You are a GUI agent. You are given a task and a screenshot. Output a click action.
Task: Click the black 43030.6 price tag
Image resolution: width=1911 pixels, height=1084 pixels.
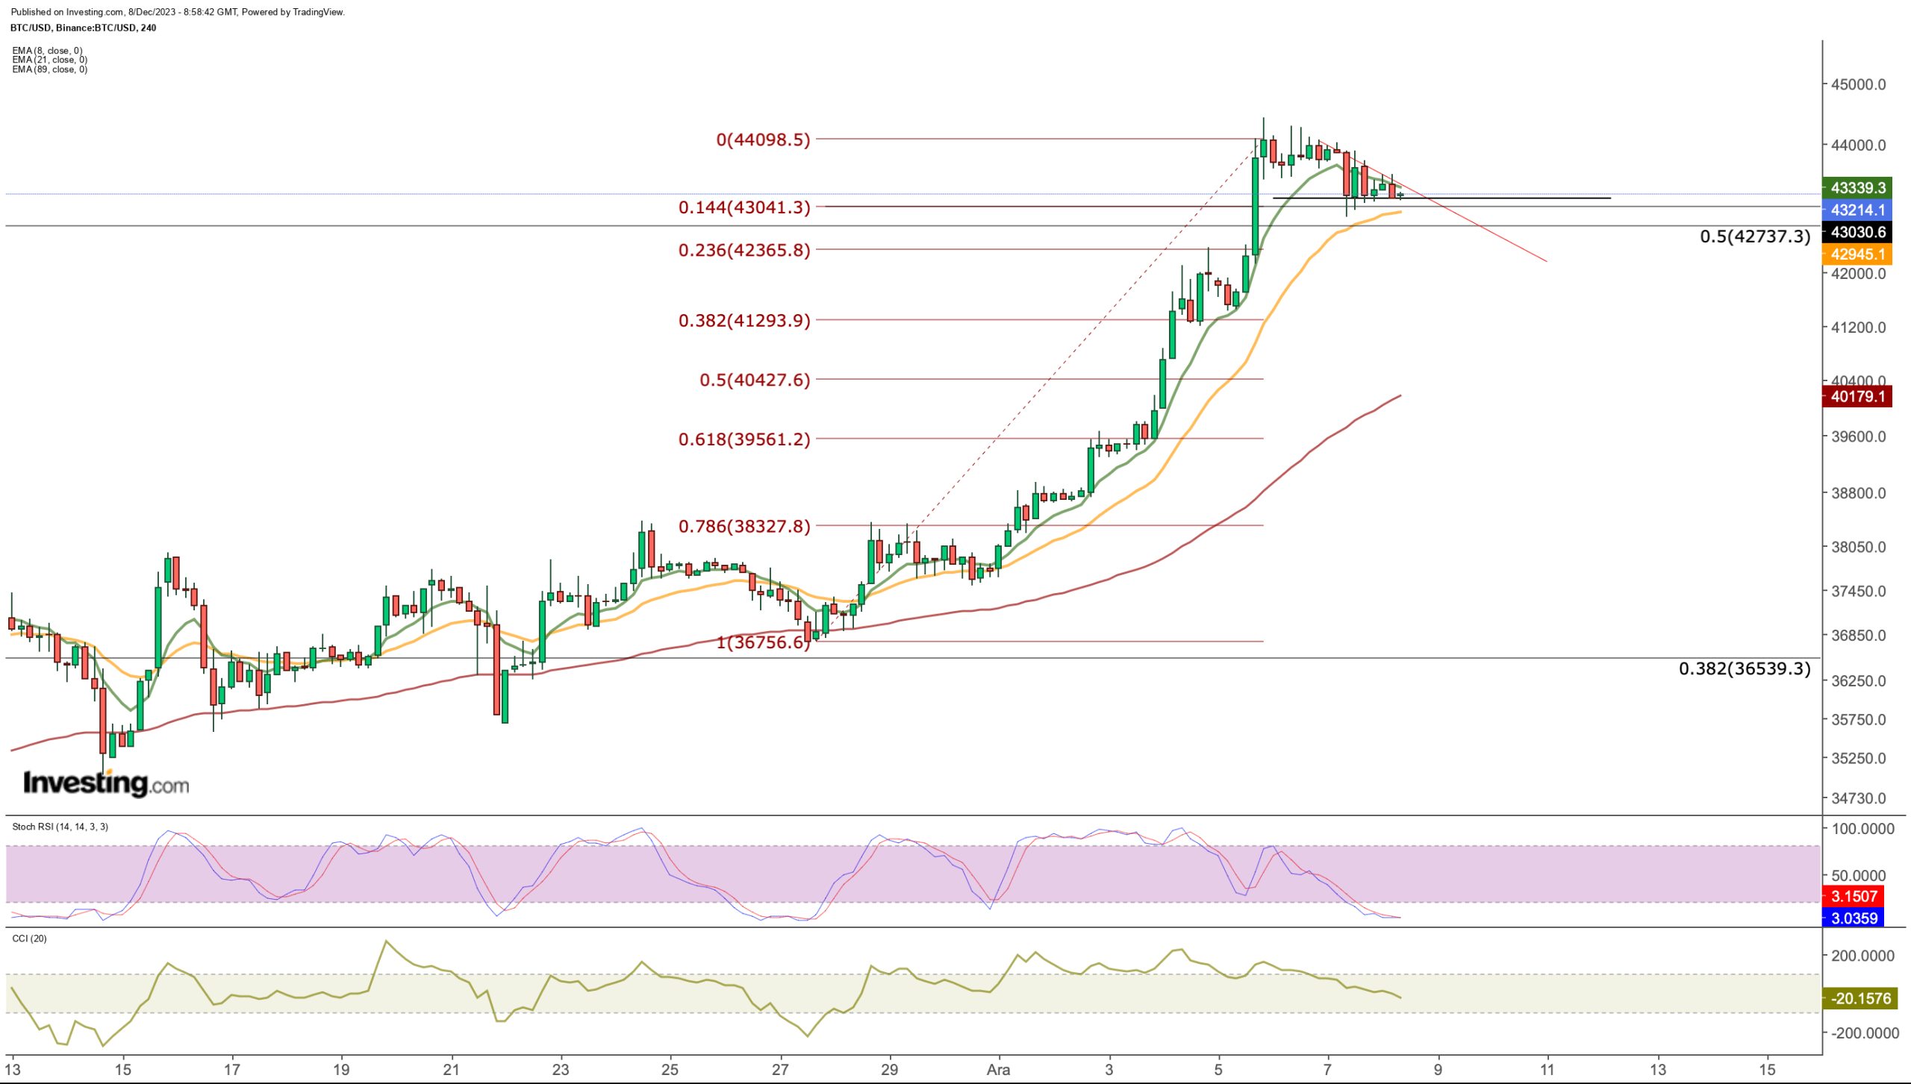pyautogui.click(x=1857, y=232)
